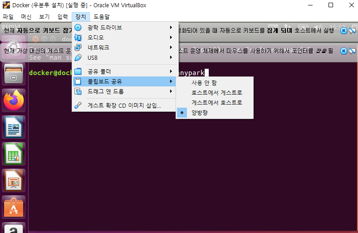Launch Firefox from Ubuntu launcher
Screen dimensions: 358x233
(x=14, y=100)
